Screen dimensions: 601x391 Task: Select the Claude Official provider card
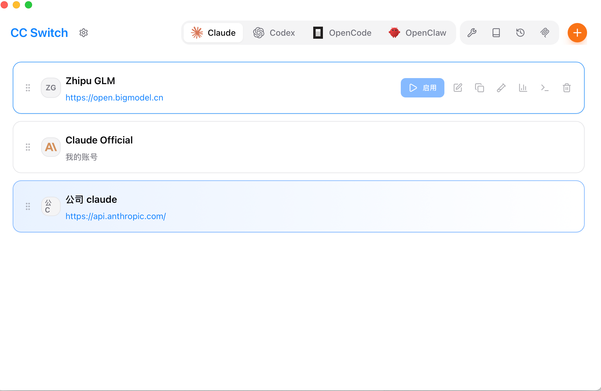(x=298, y=147)
